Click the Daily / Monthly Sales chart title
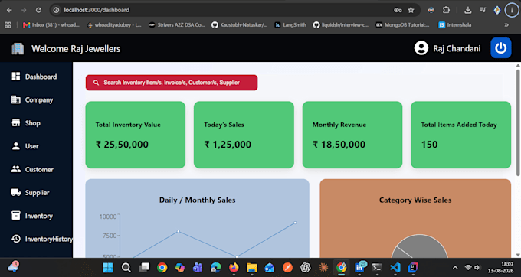 click(198, 200)
